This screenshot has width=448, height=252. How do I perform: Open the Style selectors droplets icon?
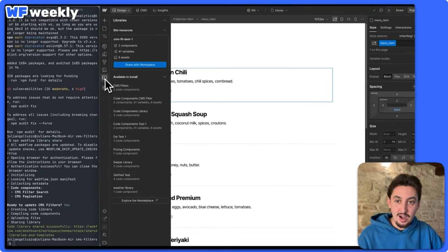[x=105, y=62]
